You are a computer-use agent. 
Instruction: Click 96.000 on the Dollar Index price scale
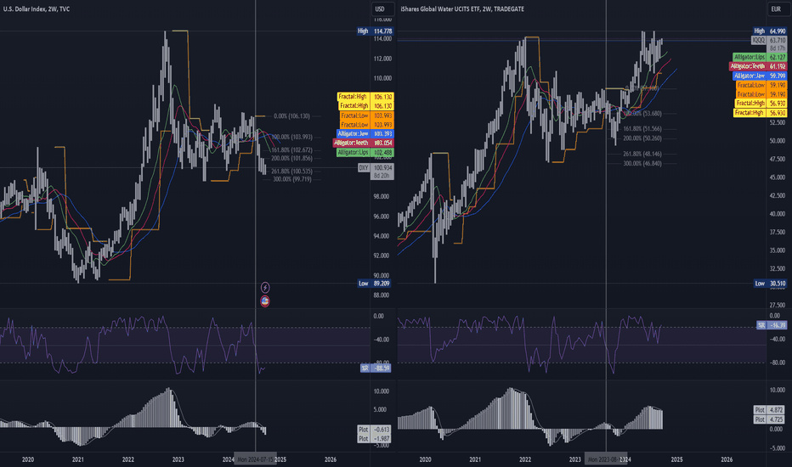pyautogui.click(x=382, y=216)
